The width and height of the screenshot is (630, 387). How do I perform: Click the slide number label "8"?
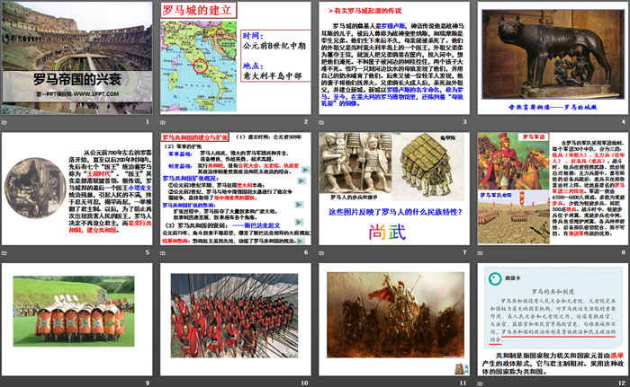pos(624,252)
